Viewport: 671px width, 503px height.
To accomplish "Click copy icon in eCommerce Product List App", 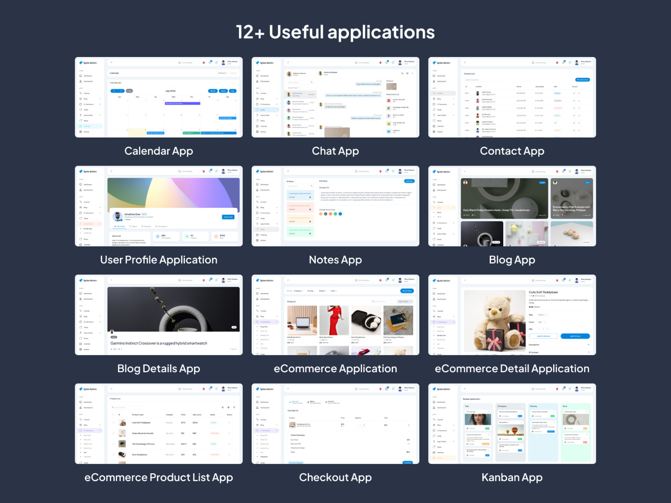I will pyautogui.click(x=223, y=407).
